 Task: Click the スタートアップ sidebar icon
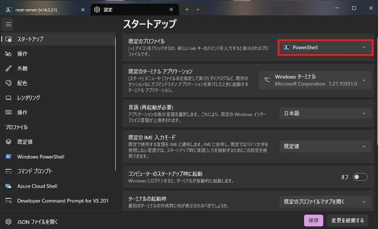(x=8, y=39)
